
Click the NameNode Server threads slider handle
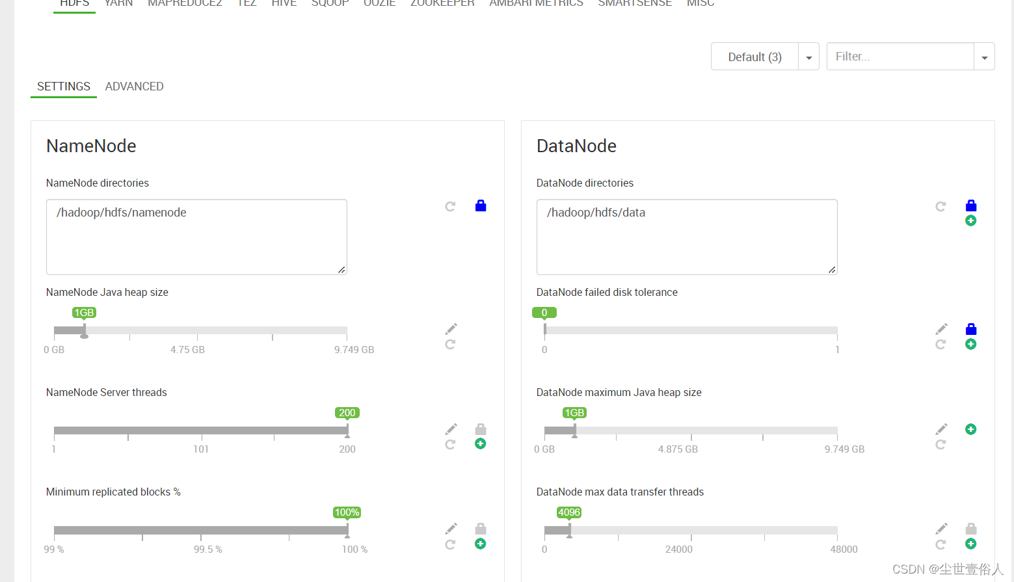point(347,430)
